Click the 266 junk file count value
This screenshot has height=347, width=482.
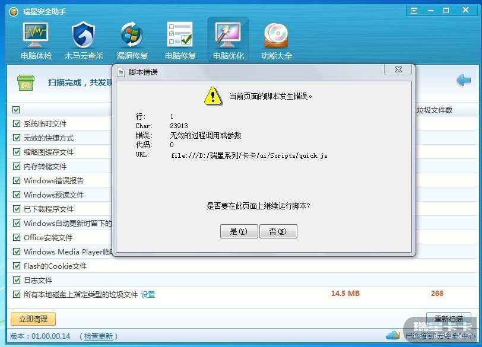pos(437,293)
